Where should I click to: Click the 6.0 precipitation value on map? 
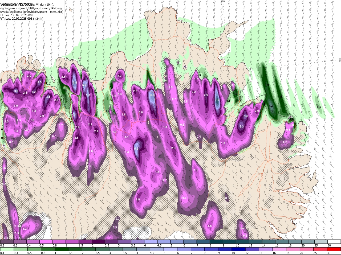click(152, 95)
